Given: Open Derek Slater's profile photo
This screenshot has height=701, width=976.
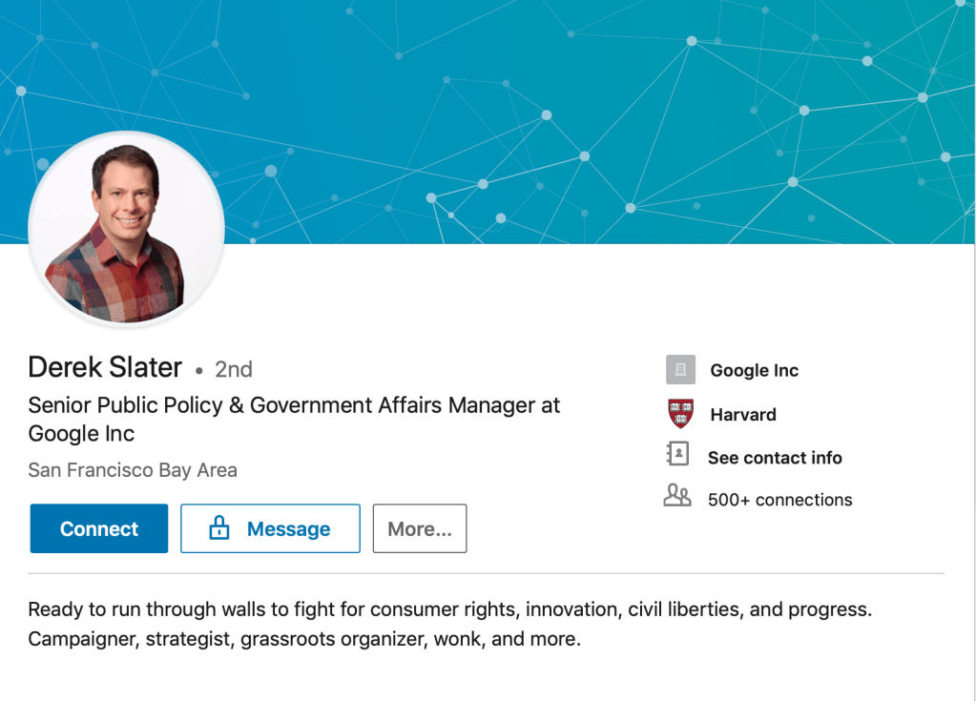Looking at the screenshot, I should pos(129,229).
